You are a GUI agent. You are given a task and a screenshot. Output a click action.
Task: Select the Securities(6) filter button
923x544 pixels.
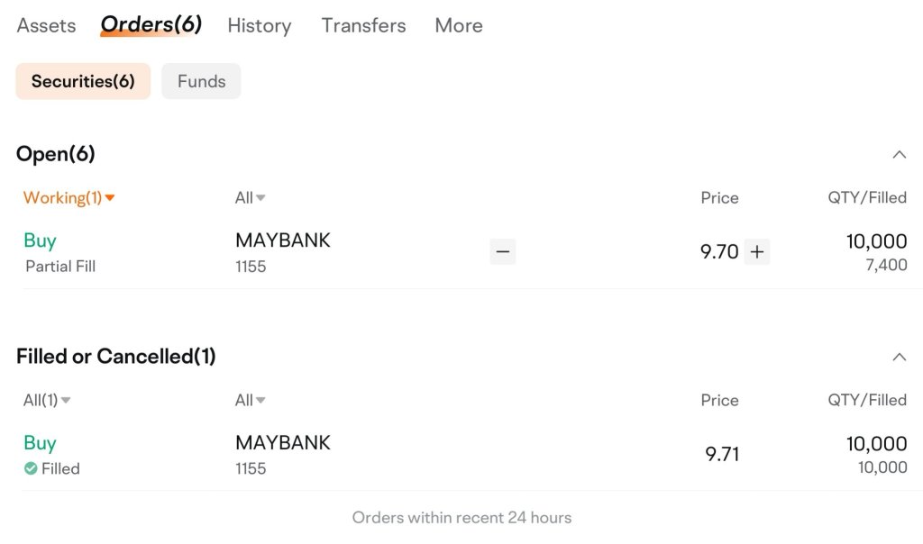click(x=83, y=81)
